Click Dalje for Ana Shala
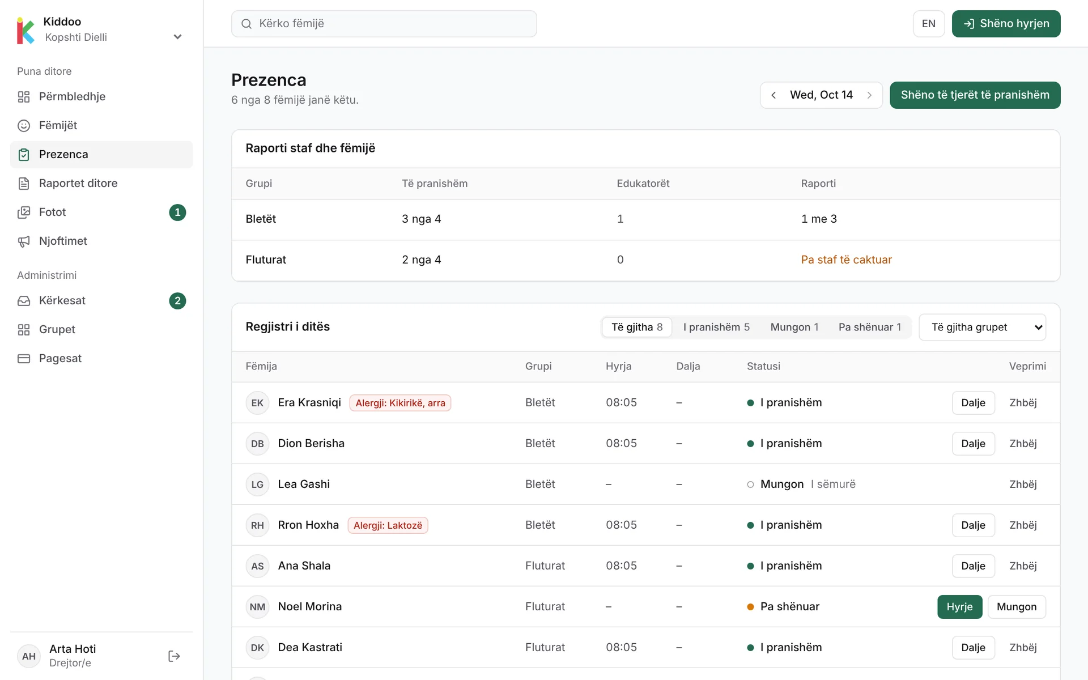 973,566
